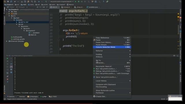Open Run panel gear settings
This screenshot has width=185, height=104.
(174, 56)
